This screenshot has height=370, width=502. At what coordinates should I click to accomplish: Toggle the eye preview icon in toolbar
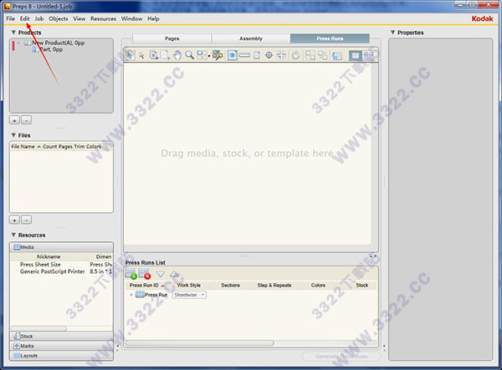[233, 55]
